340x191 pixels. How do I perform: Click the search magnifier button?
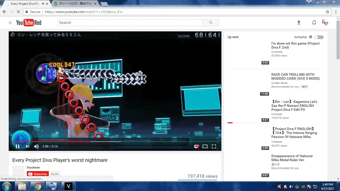click(211, 23)
